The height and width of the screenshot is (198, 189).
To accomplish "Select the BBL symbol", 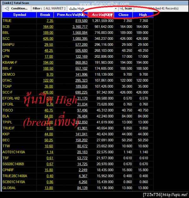I will 6,32.
